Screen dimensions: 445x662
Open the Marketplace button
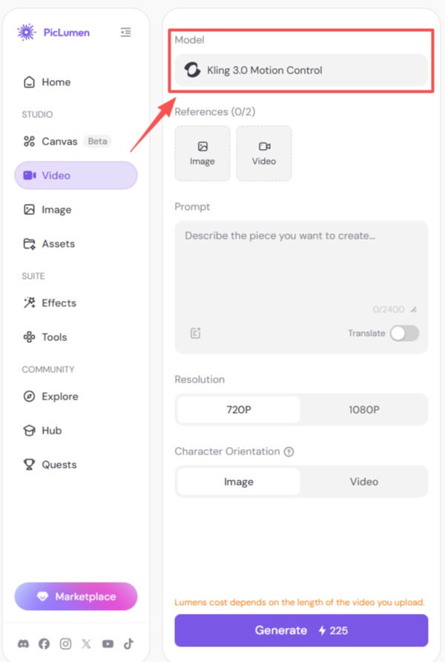(76, 596)
